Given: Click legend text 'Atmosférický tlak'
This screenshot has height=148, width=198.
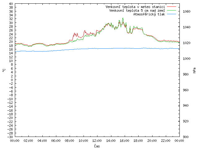Looking at the screenshot, I should [x=149, y=14].
